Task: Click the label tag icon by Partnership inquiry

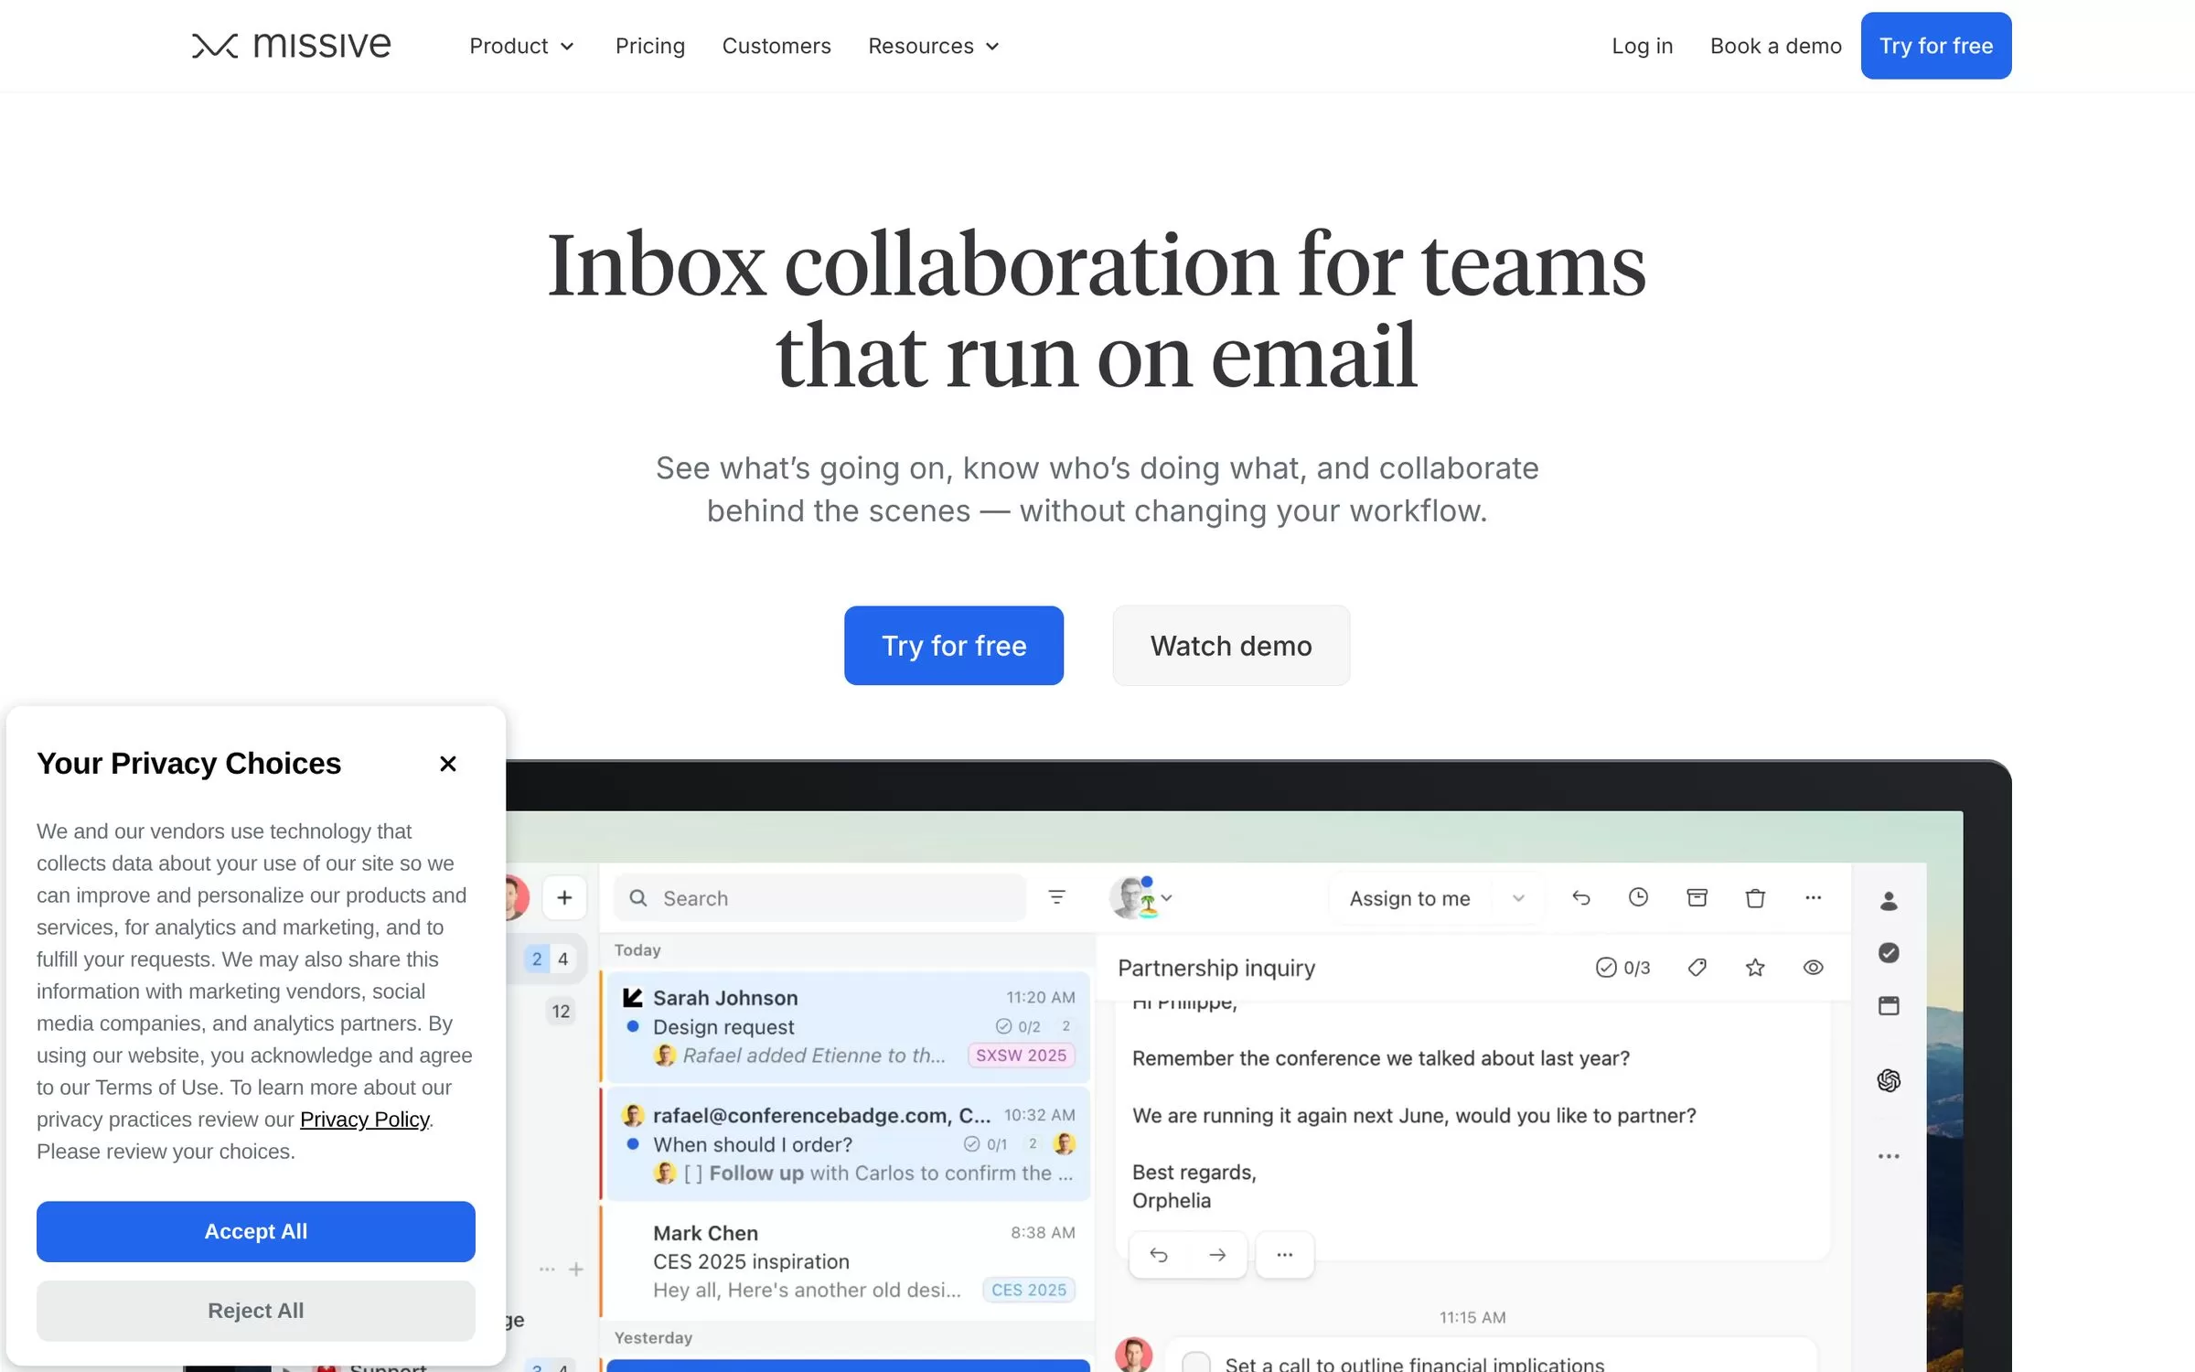Action: click(1697, 967)
